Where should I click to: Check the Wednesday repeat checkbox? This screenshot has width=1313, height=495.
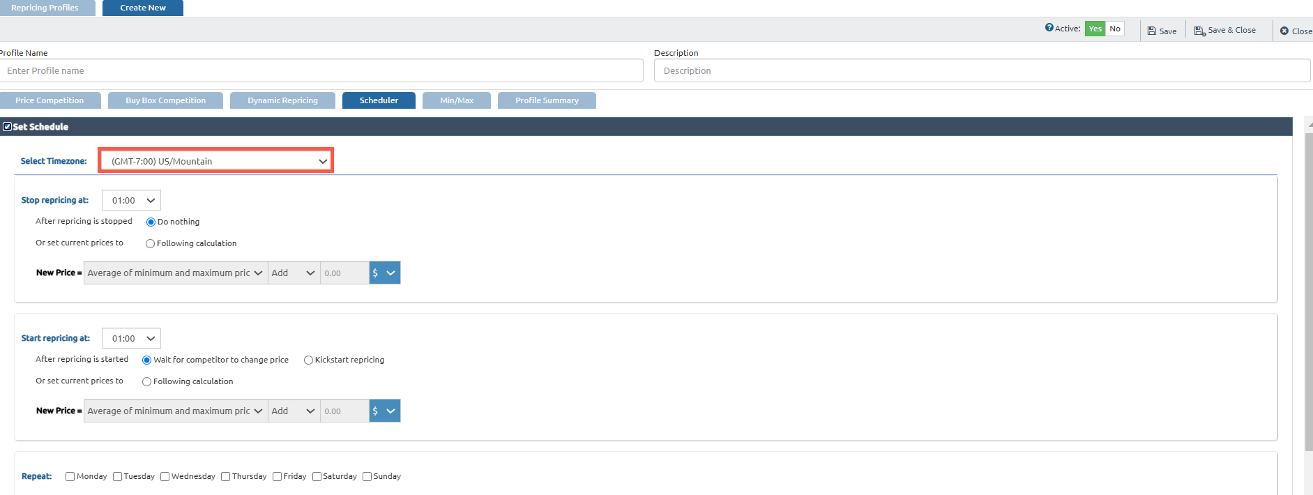[x=165, y=477]
